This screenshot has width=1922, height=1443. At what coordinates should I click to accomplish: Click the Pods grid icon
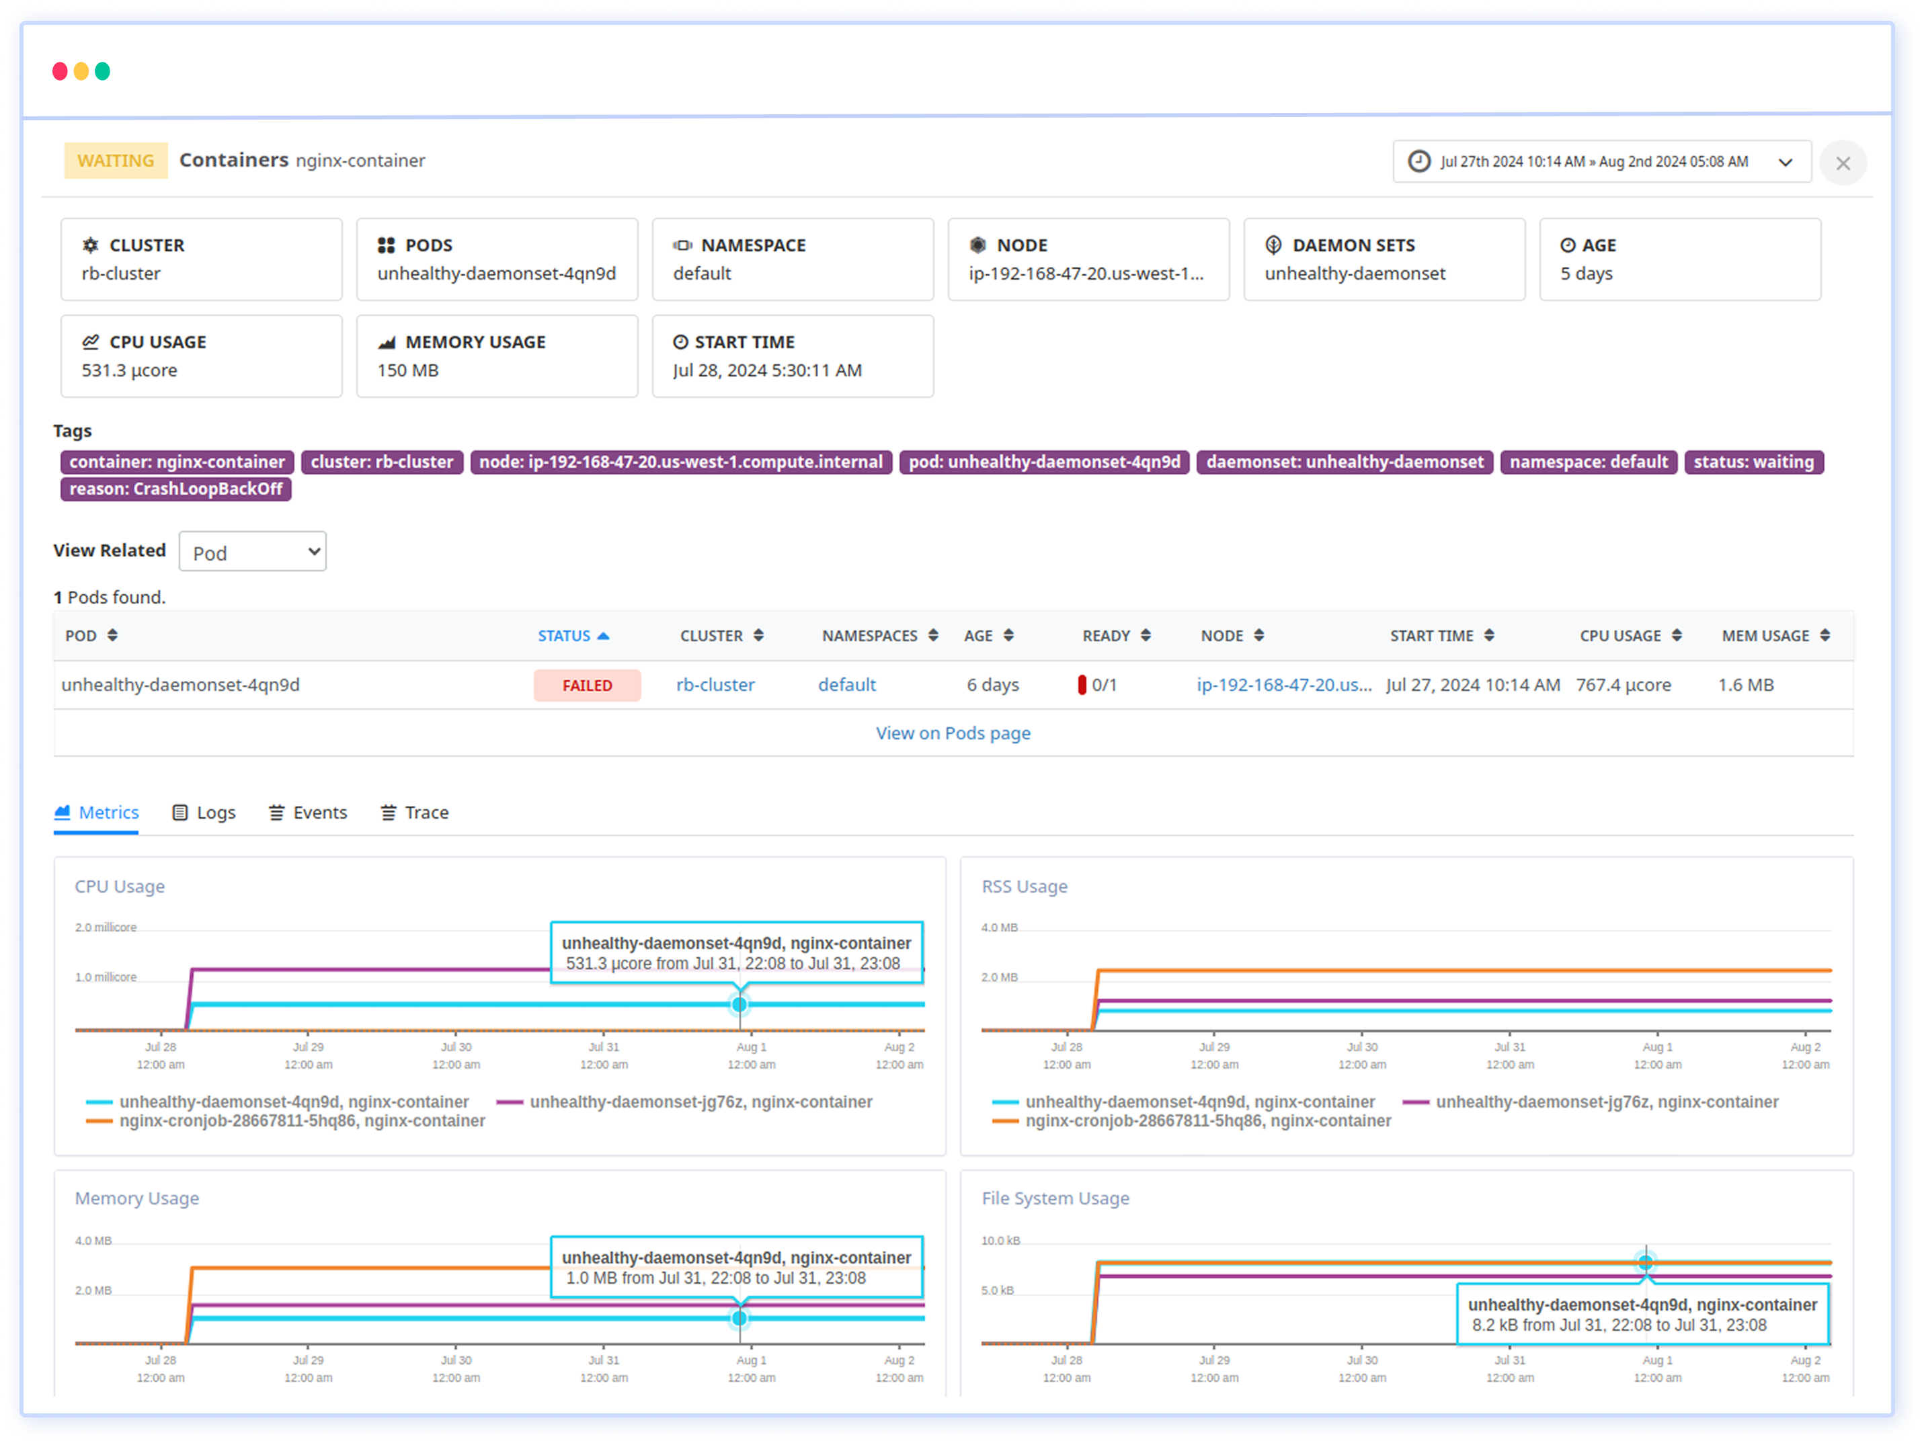click(x=387, y=246)
